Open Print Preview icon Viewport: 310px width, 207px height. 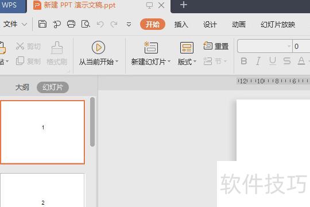tap(86, 24)
